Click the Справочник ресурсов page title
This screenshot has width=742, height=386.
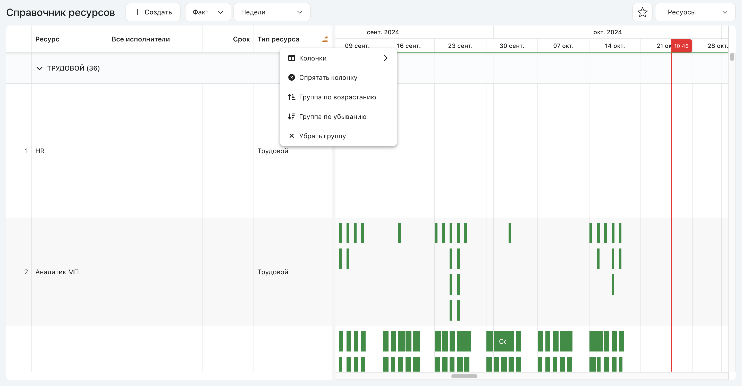[x=61, y=12]
